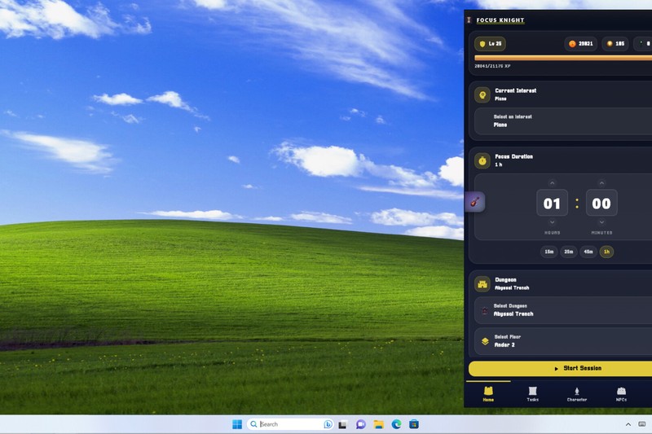Click the XP progress bar
This screenshot has height=434, width=652.
[x=562, y=58]
